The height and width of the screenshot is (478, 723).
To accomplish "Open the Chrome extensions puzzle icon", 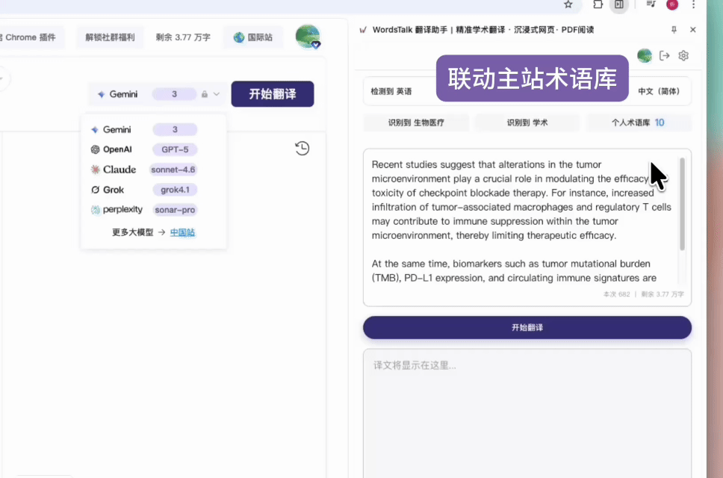I will tap(598, 4).
